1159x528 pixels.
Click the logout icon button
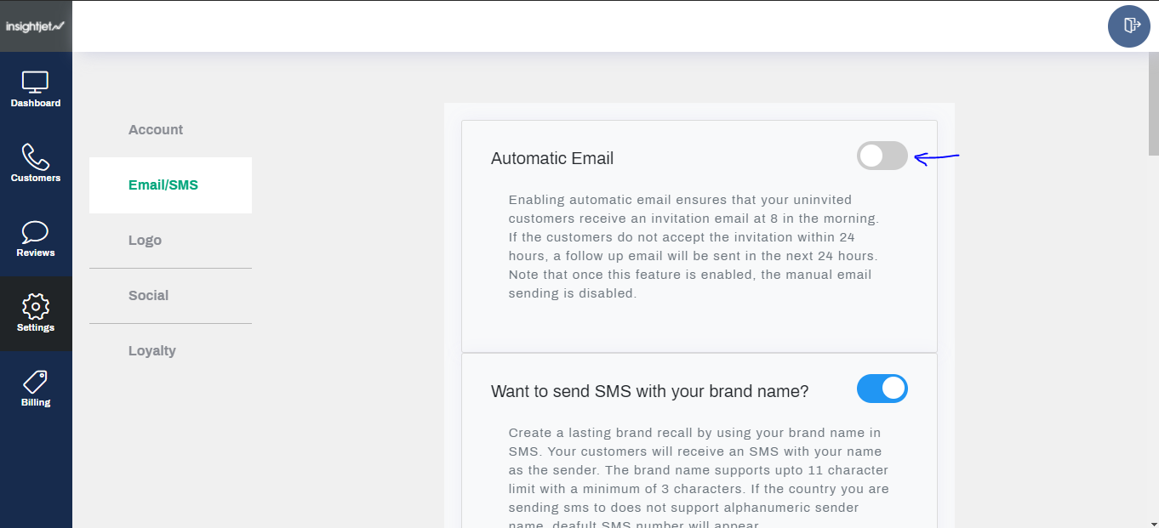coord(1128,26)
